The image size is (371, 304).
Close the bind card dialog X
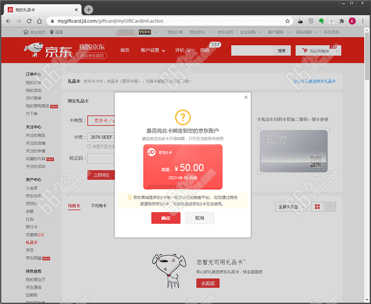click(246, 97)
